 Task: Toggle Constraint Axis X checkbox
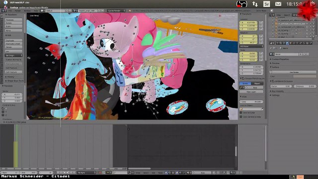click(3, 108)
